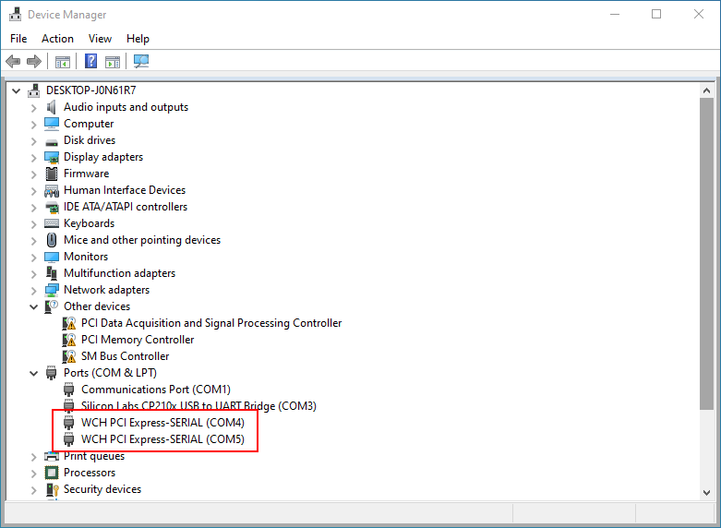Image resolution: width=721 pixels, height=528 pixels.
Task: Open Help via the blue question mark icon
Action: click(x=91, y=62)
